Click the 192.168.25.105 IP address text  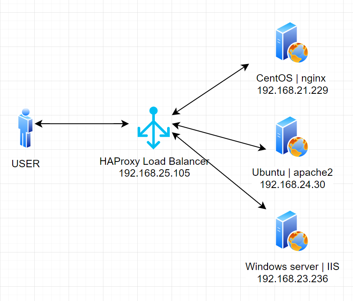tap(154, 173)
